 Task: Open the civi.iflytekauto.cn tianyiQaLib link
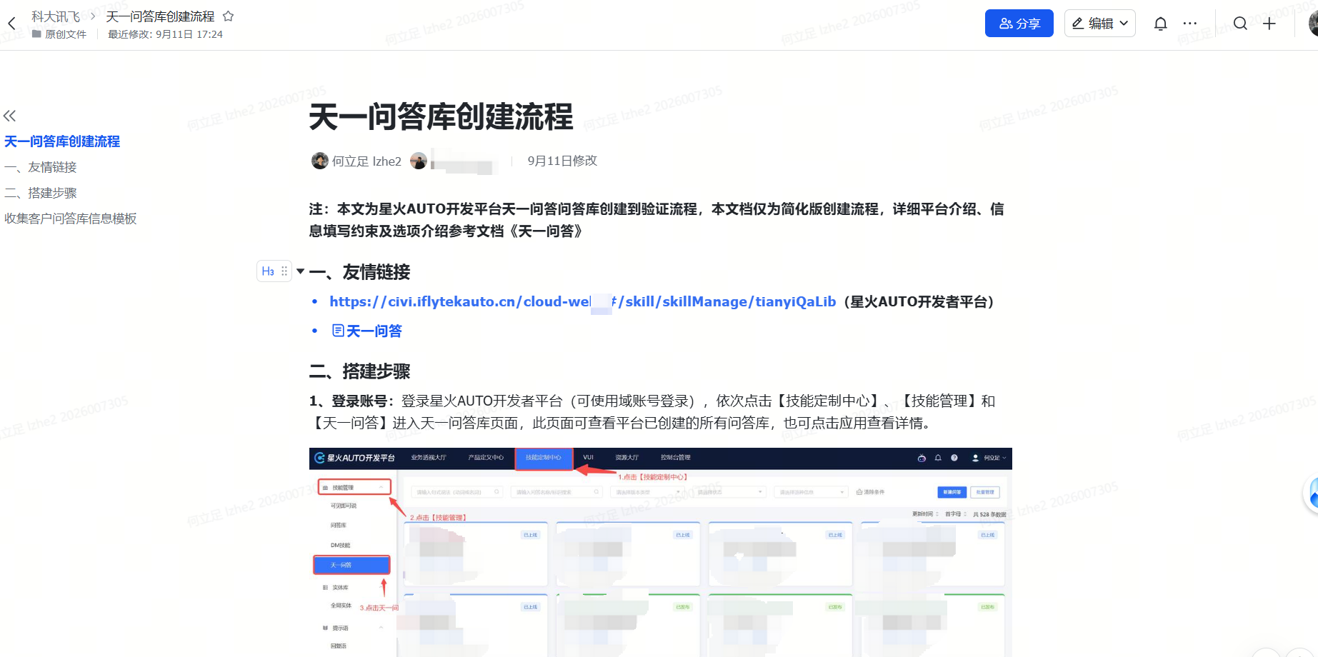[x=582, y=301]
